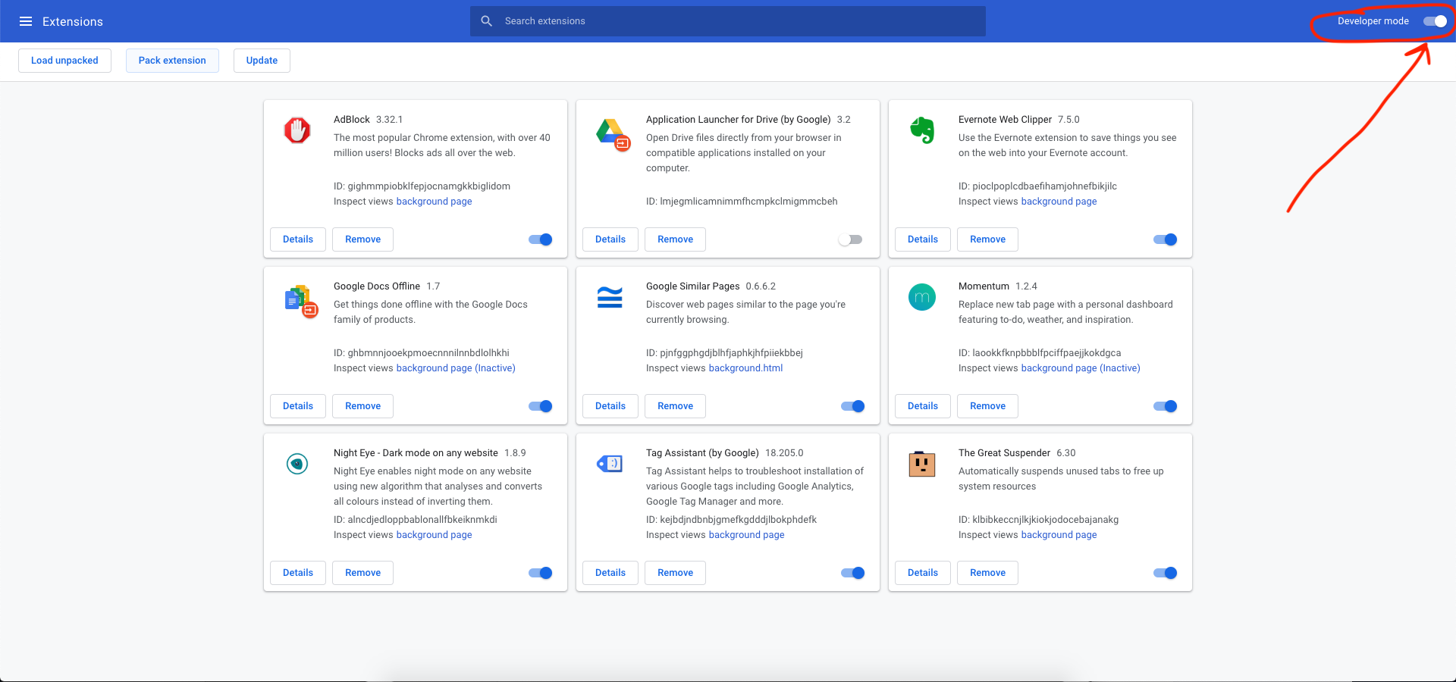Open Details for The Great Suspender

[x=923, y=573]
